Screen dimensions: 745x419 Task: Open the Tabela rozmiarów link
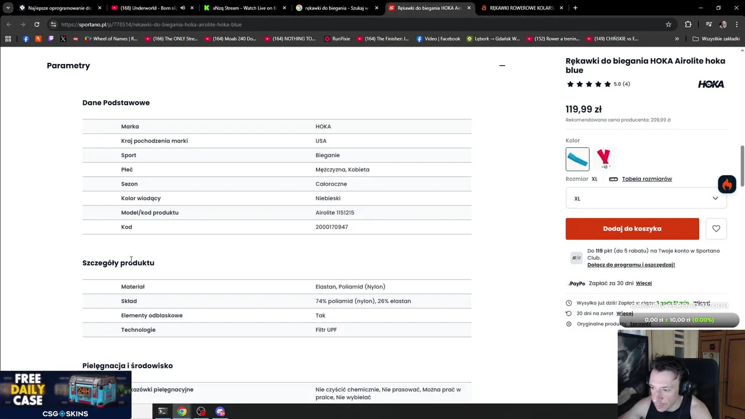click(647, 179)
